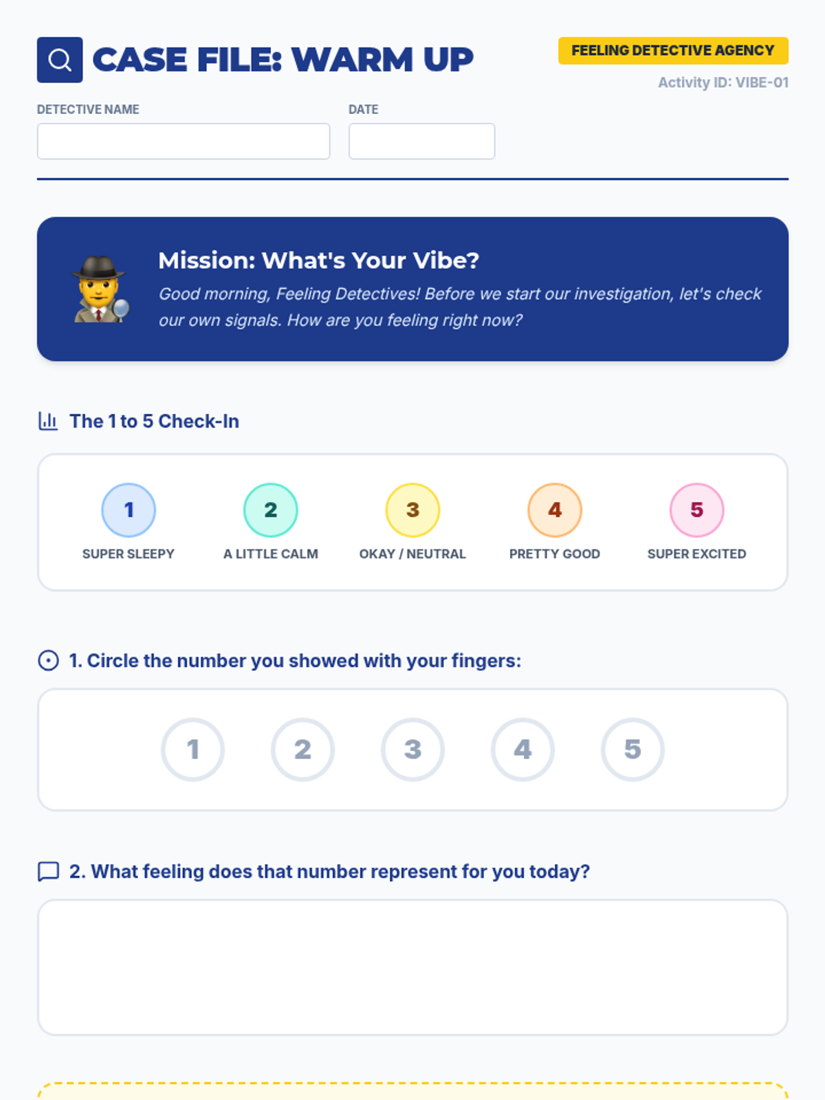
Task: Click the circle-dot icon beside question 1
Action: (x=48, y=661)
